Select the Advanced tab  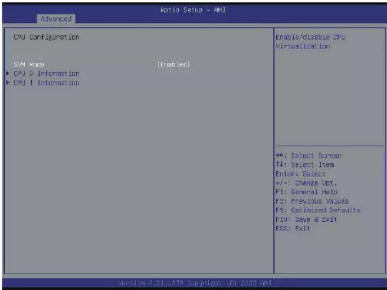[56, 19]
